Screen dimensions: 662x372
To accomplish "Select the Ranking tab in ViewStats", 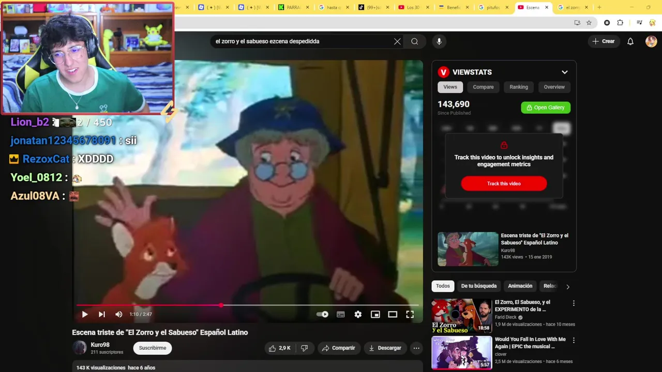I will point(519,87).
